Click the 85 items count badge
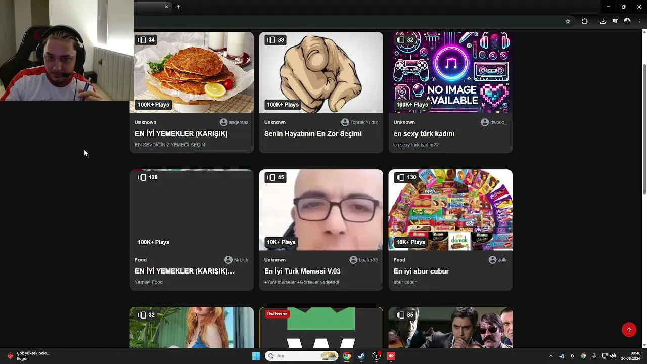The width and height of the screenshot is (647, 364). (x=405, y=315)
